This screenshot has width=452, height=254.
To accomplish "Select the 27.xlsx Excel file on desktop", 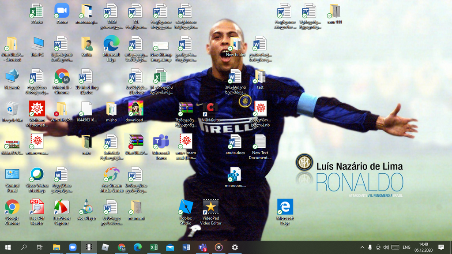I will [x=37, y=14].
